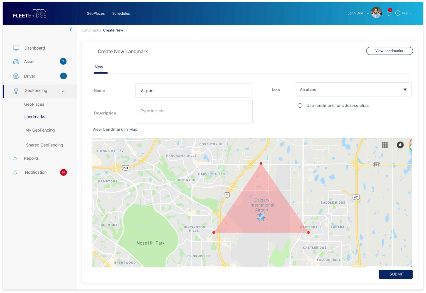Screen dimensions: 426x293
Task: Click the grid apps icon on map
Action: pyautogui.click(x=385, y=145)
